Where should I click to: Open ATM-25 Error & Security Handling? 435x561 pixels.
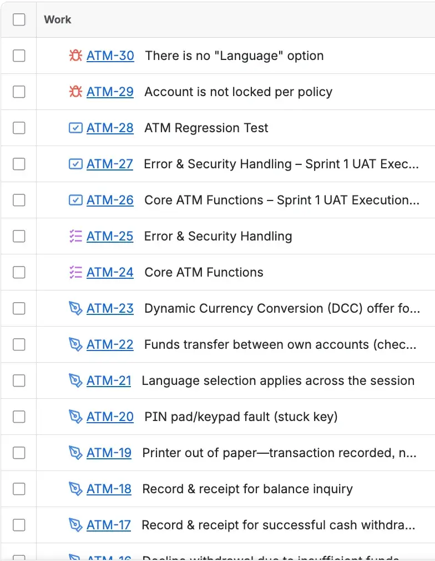click(x=109, y=236)
